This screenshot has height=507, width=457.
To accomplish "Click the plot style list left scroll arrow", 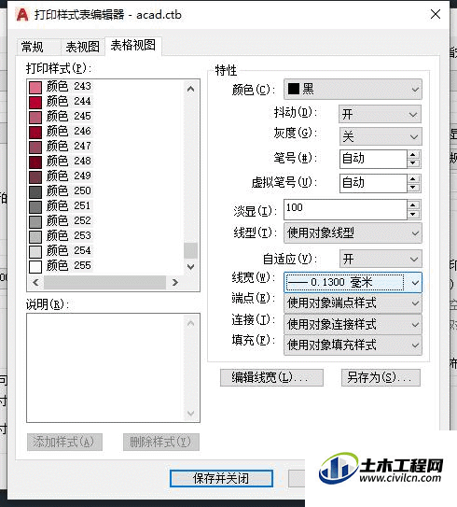I will (x=35, y=282).
